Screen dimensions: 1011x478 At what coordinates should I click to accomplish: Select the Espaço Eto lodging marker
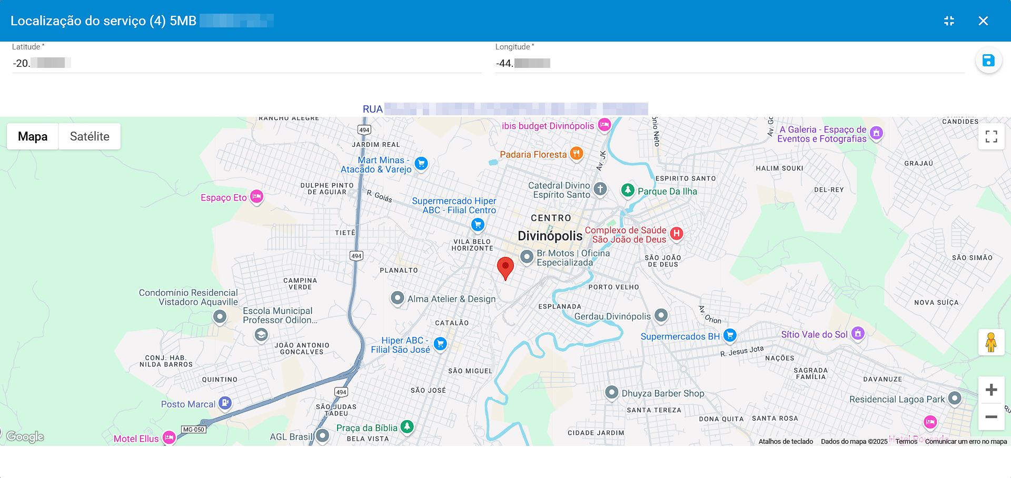(x=256, y=197)
